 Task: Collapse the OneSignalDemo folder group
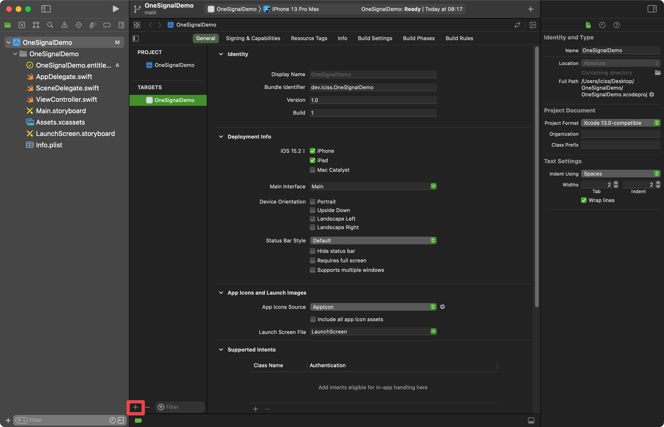(15, 54)
